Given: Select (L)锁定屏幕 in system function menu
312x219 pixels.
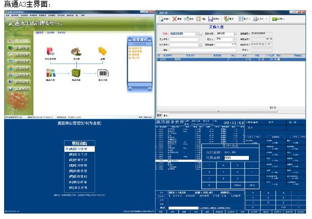Looking at the screenshot, I should click(80, 182).
